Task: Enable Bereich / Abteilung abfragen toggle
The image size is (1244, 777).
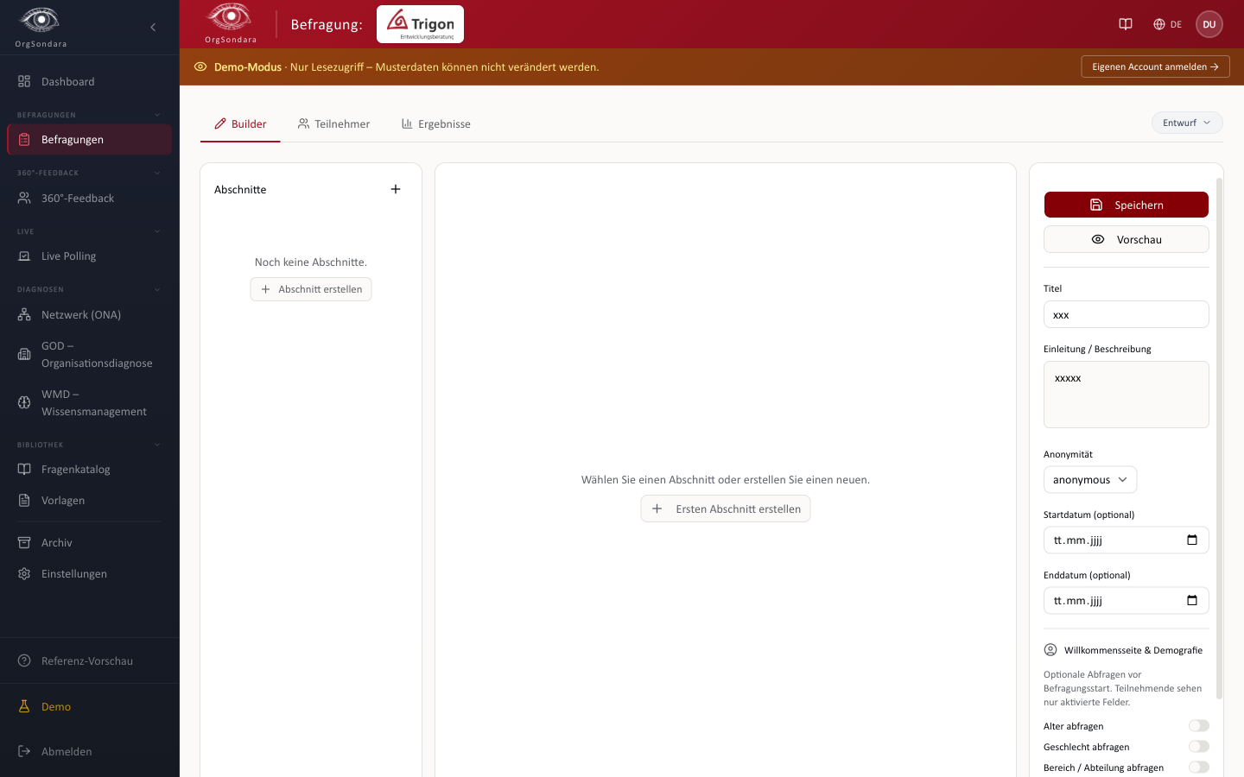Action: point(1199,768)
